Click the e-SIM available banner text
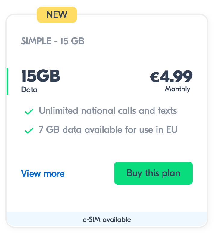 coord(107,219)
